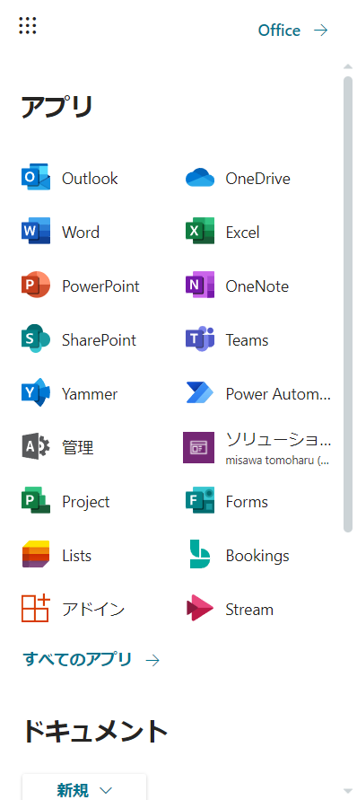The width and height of the screenshot is (357, 800).
Task: Click the Word text label
Action: coord(81,233)
